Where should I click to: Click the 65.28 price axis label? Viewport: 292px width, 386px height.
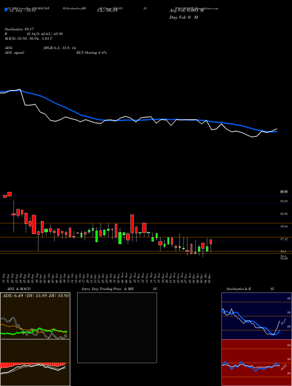pyautogui.click(x=284, y=201)
